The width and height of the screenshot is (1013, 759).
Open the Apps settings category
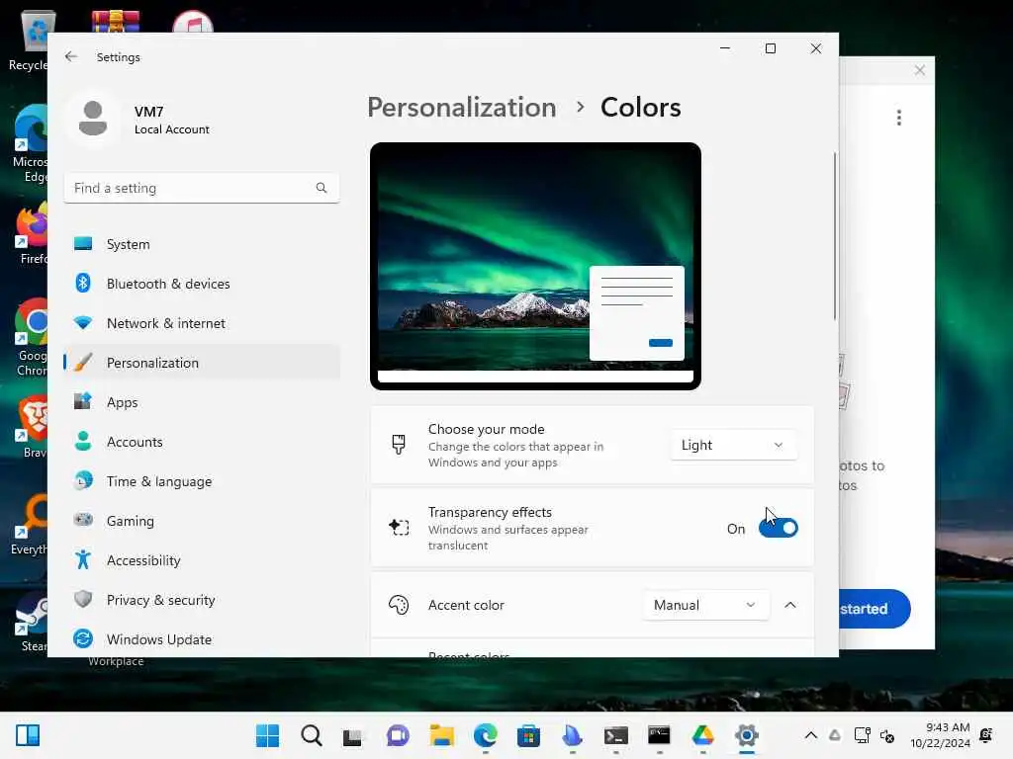pos(202,402)
